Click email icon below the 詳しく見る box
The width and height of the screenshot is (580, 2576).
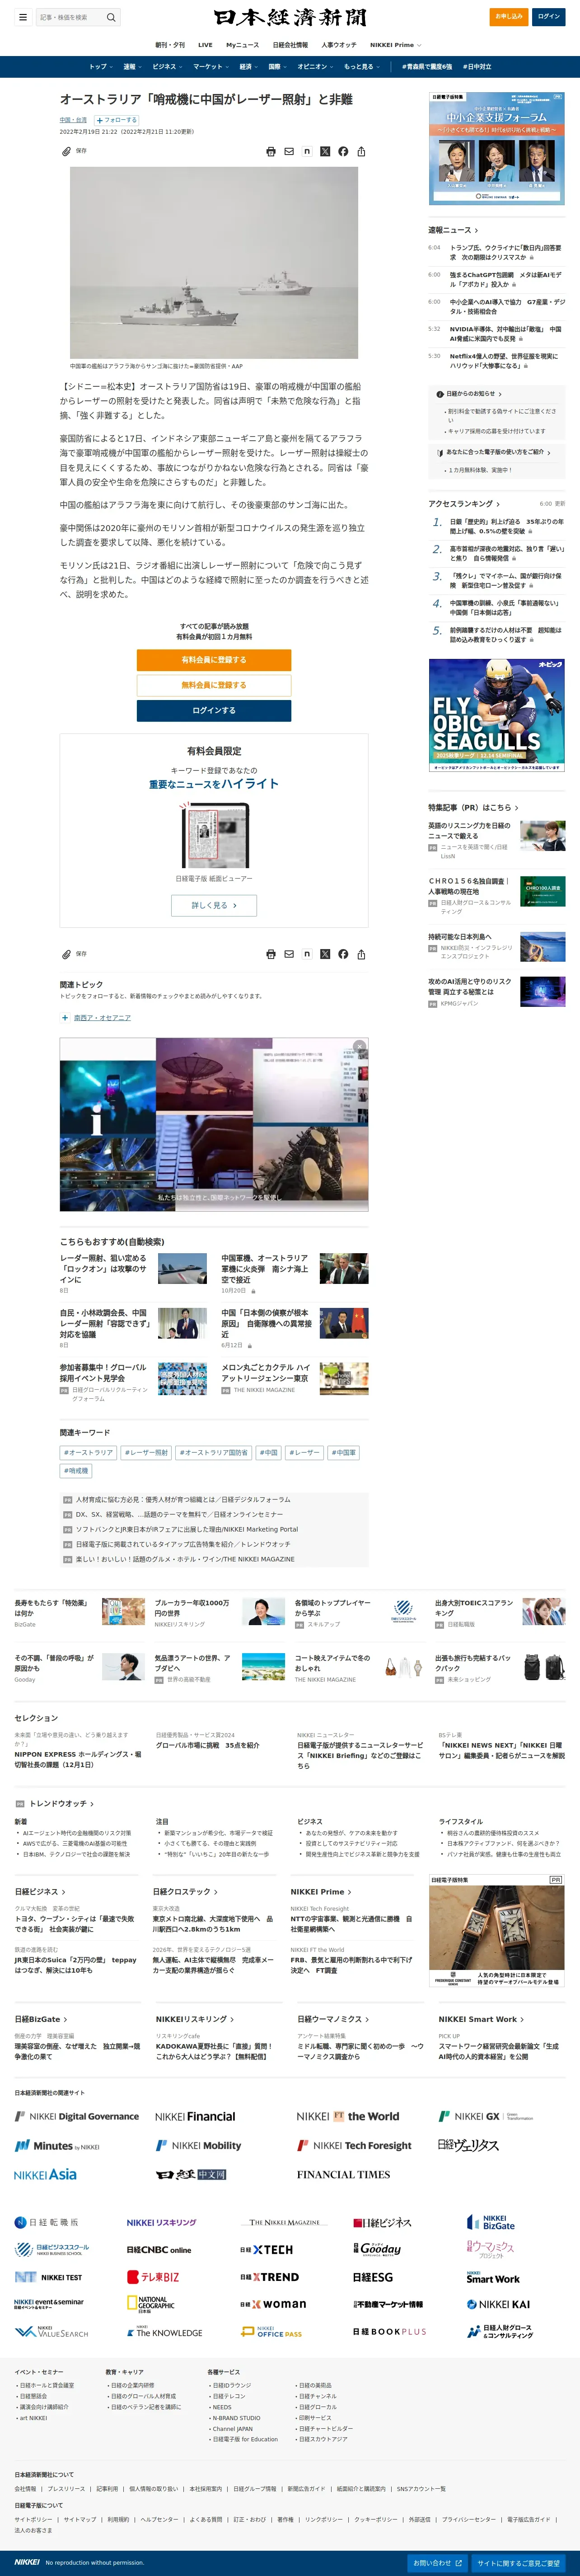289,954
